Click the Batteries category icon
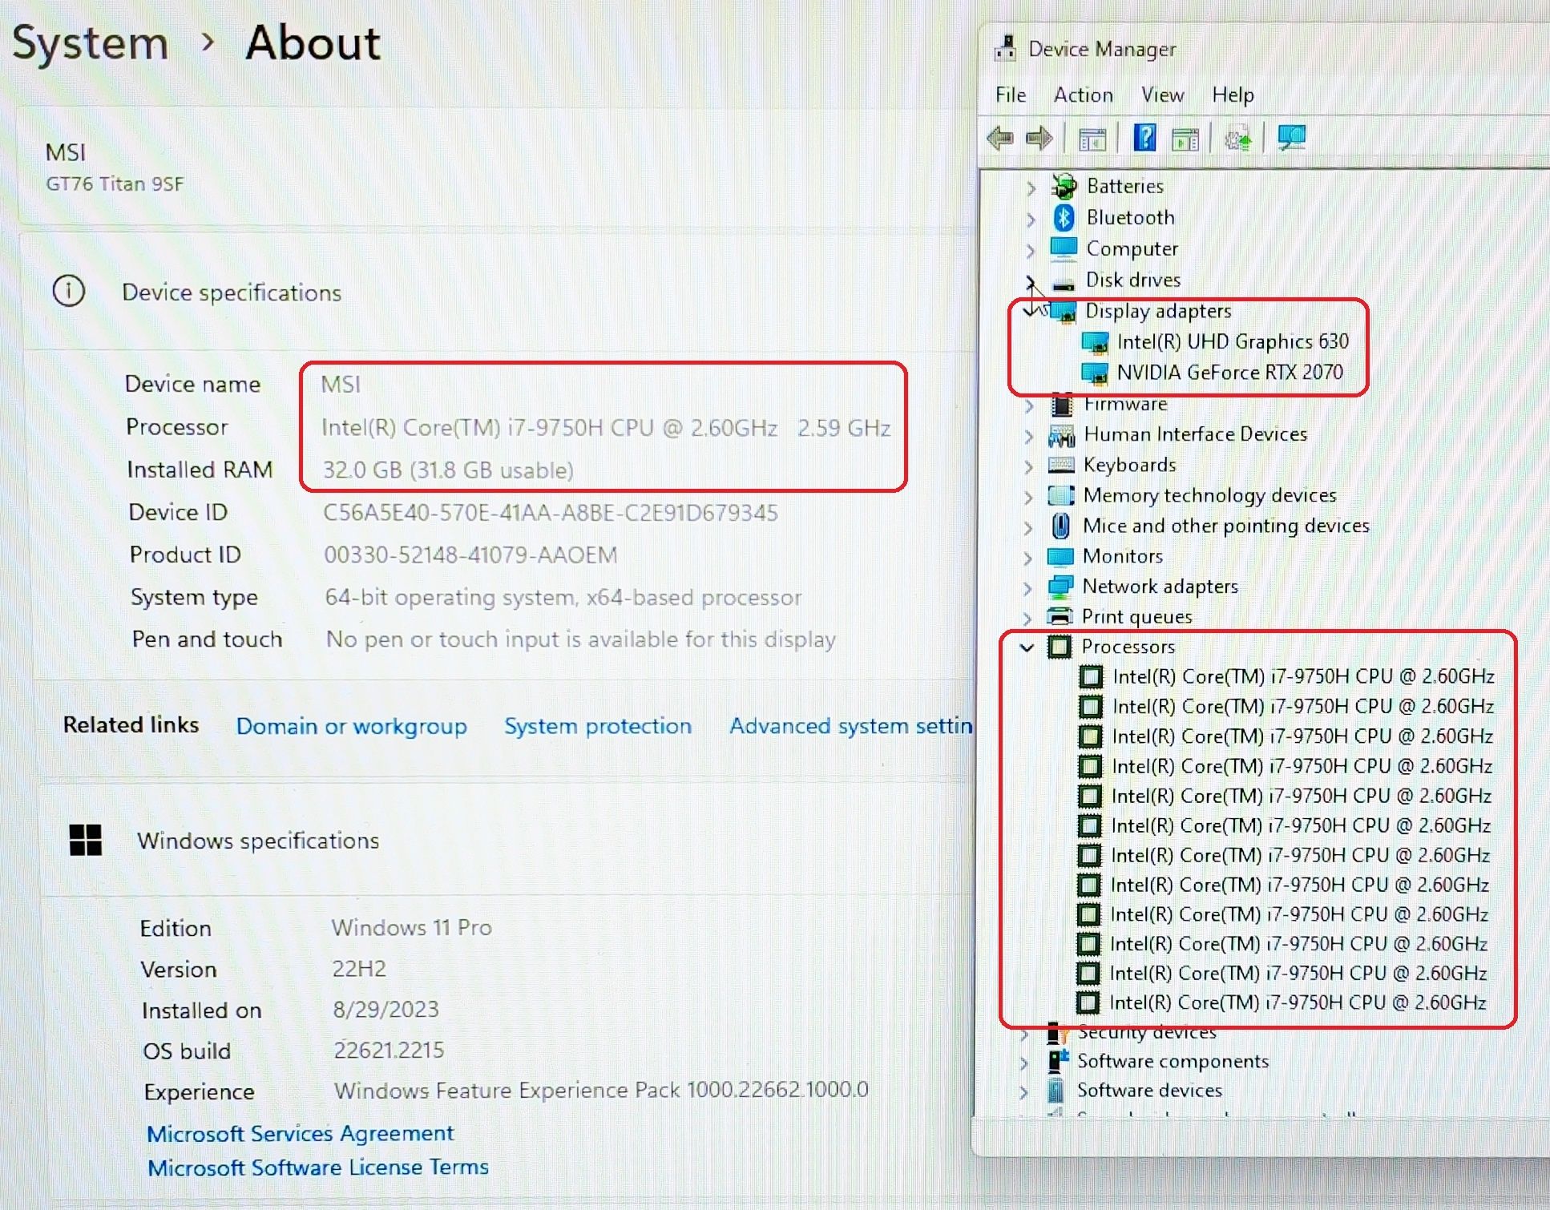Image resolution: width=1550 pixels, height=1210 pixels. click(x=1064, y=186)
